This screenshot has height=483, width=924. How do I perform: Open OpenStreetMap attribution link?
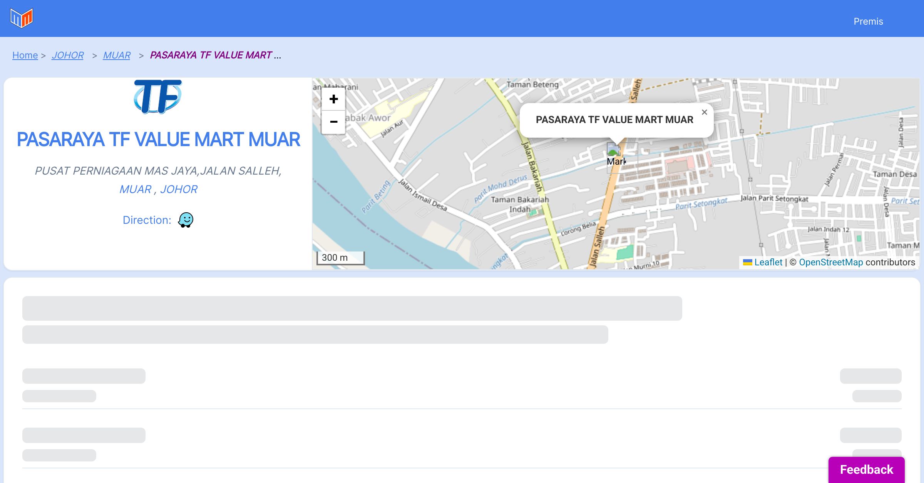click(831, 262)
